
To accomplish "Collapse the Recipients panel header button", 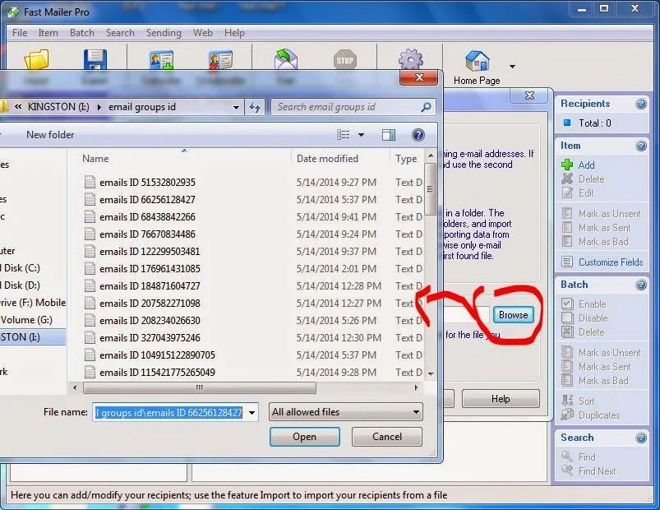I will point(640,104).
